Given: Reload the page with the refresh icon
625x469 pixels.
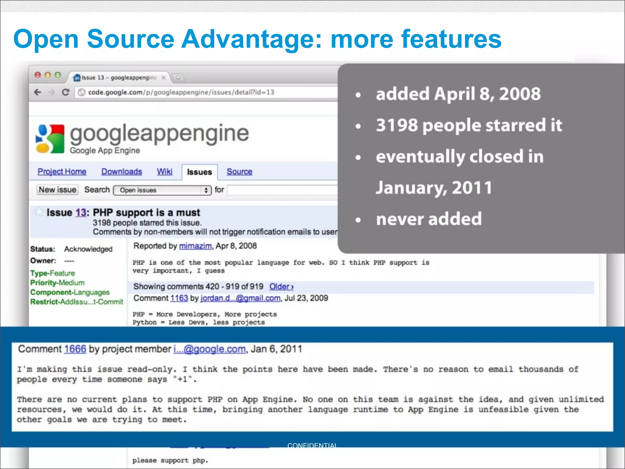Looking at the screenshot, I should 66,92.
